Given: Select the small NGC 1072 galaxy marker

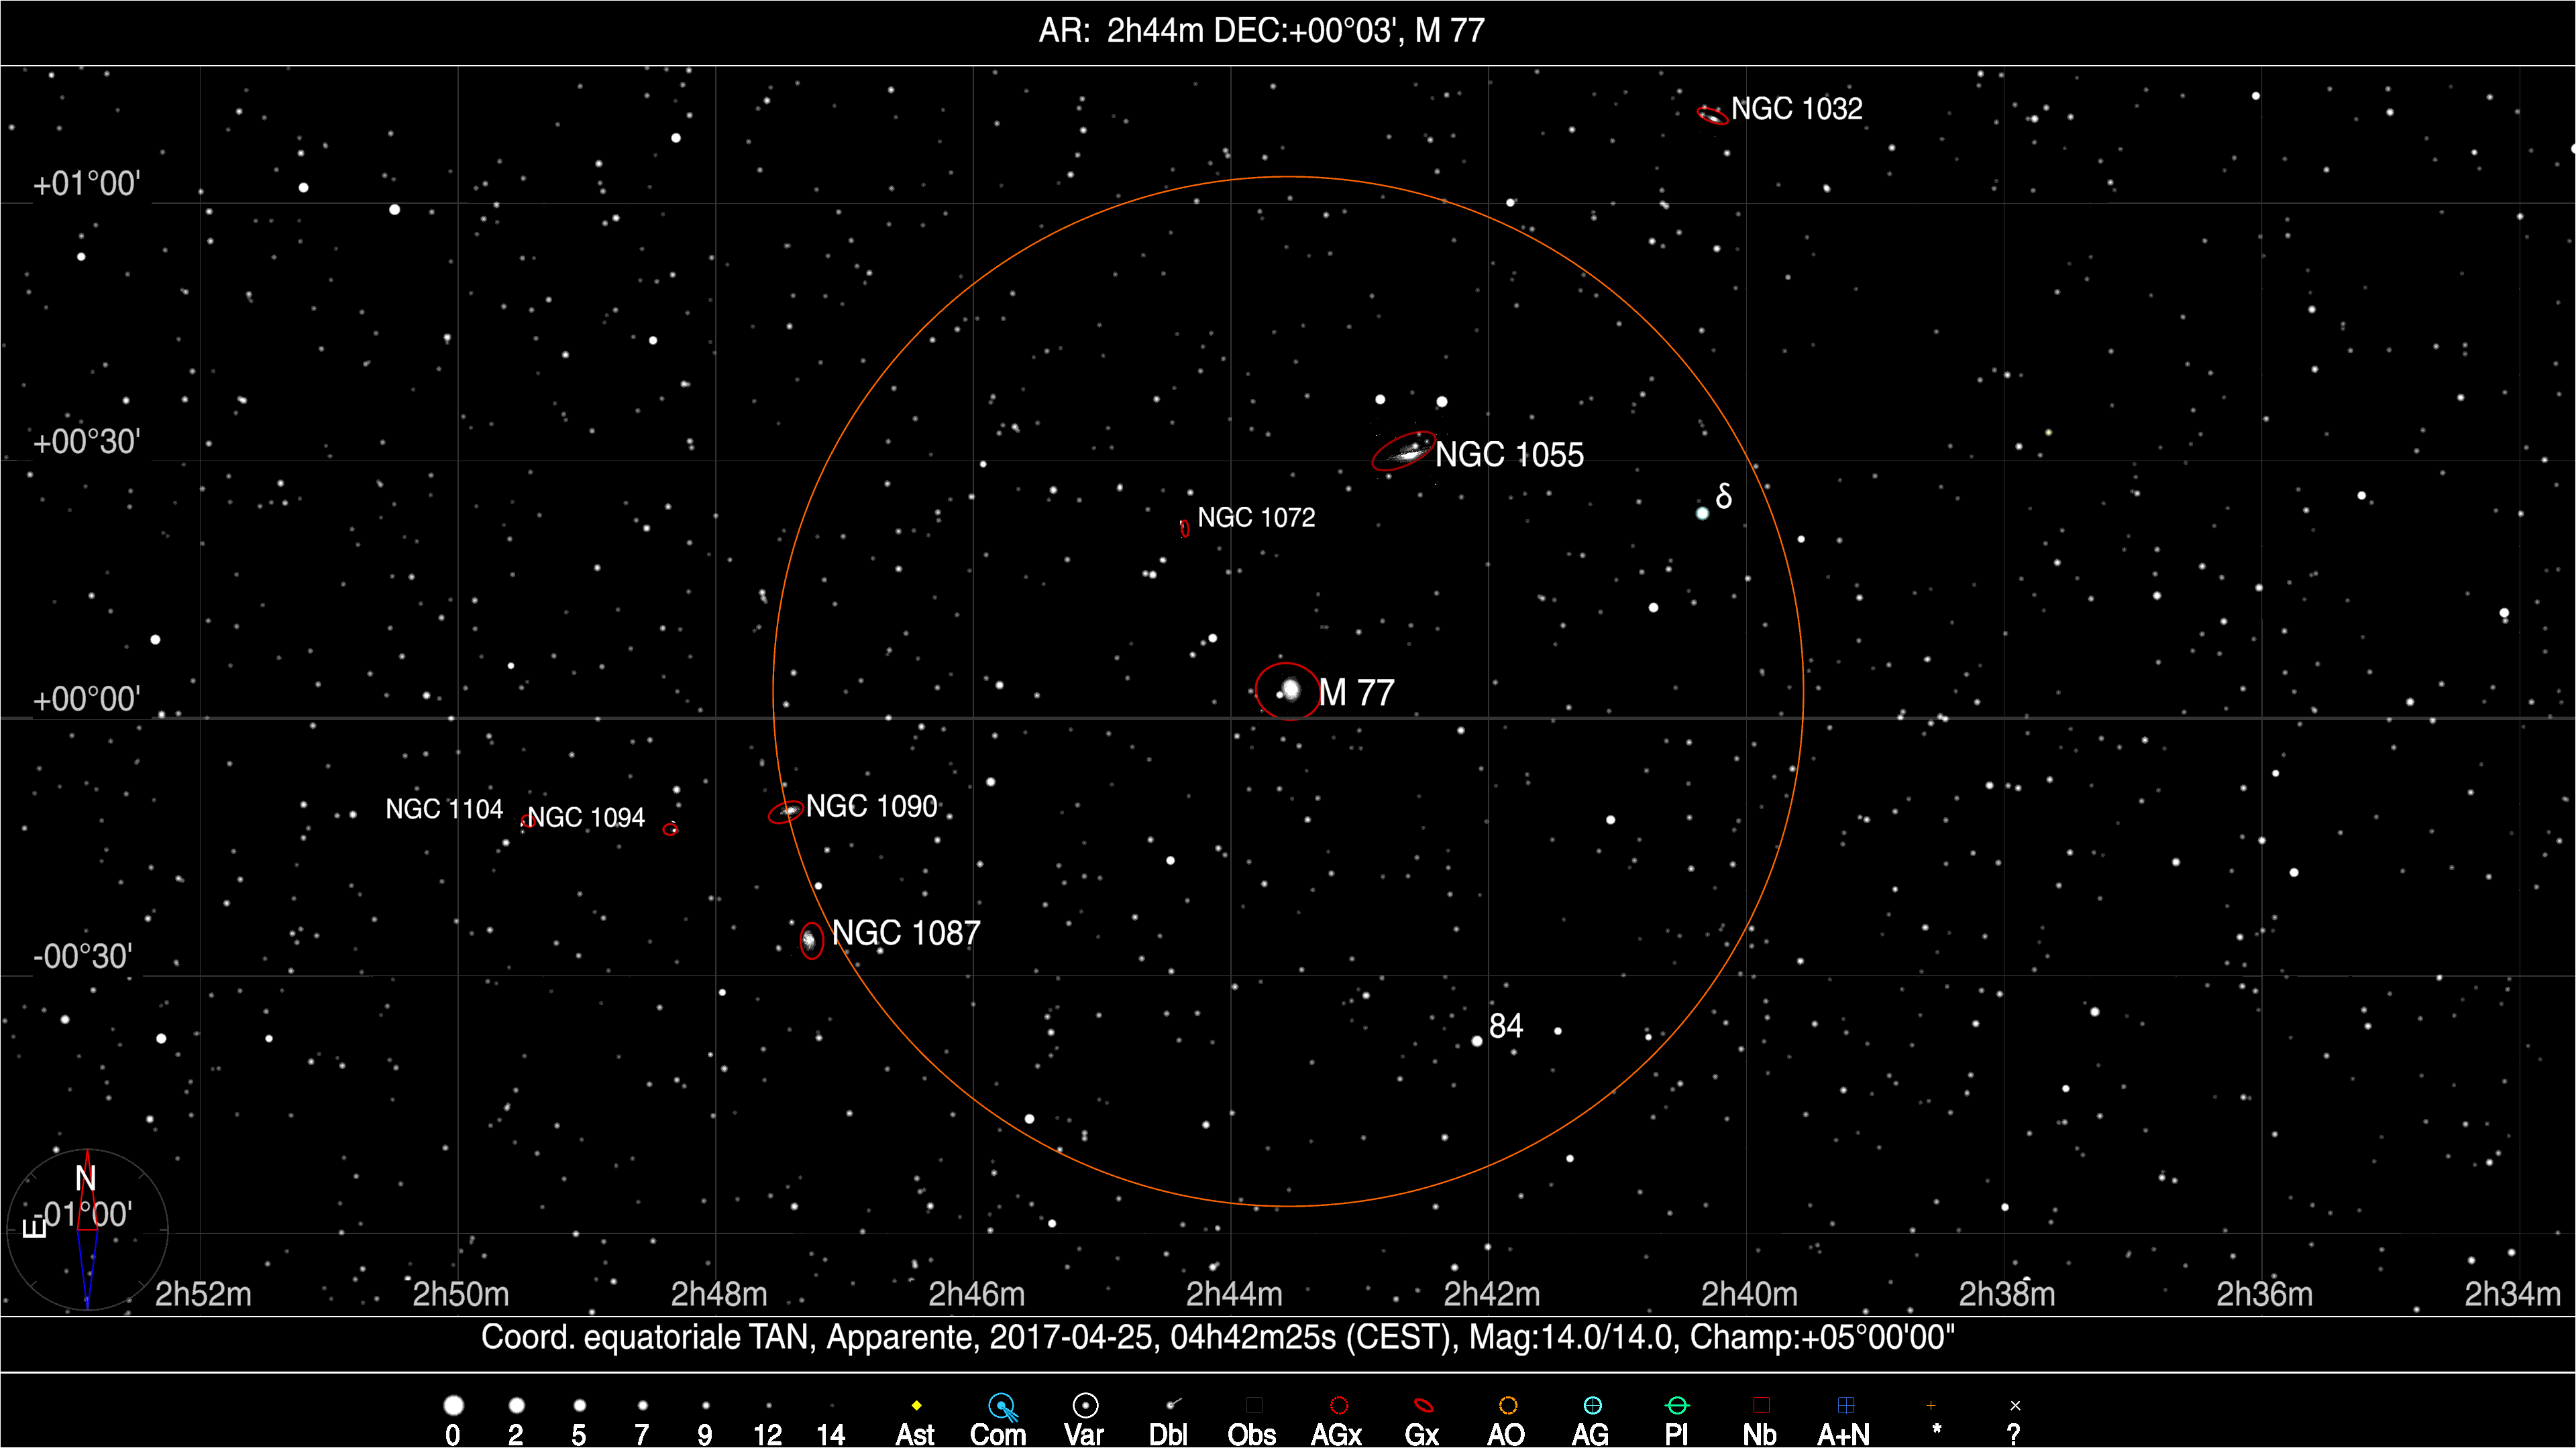Looking at the screenshot, I should pos(1185,528).
